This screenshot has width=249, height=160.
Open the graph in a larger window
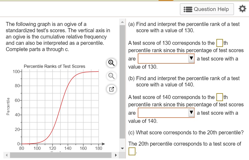tap(111, 89)
